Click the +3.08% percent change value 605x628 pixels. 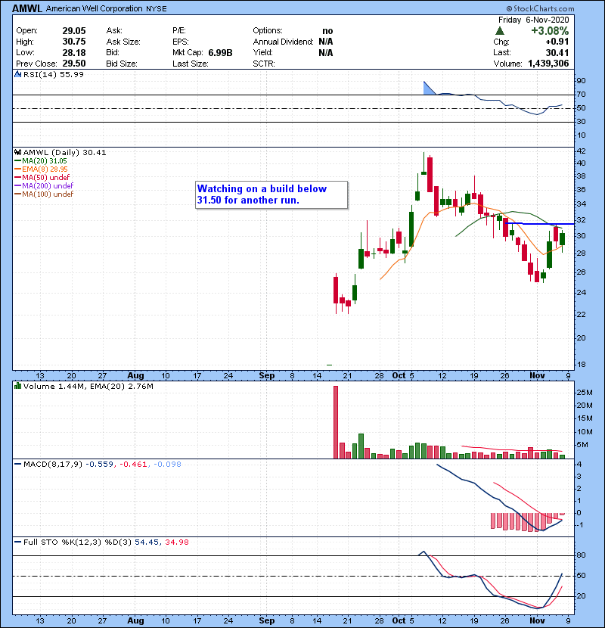[550, 31]
